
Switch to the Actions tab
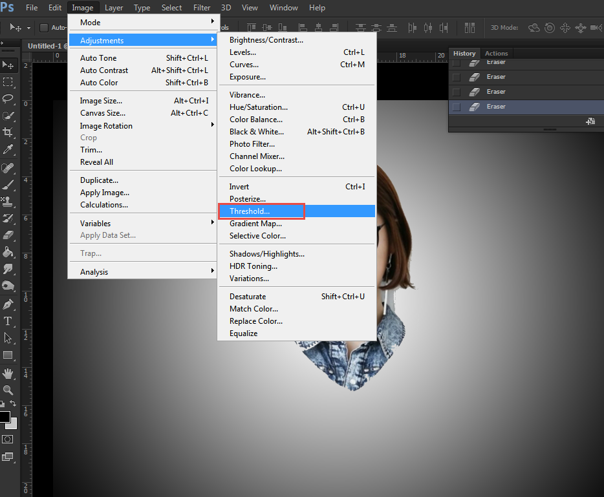pos(496,54)
